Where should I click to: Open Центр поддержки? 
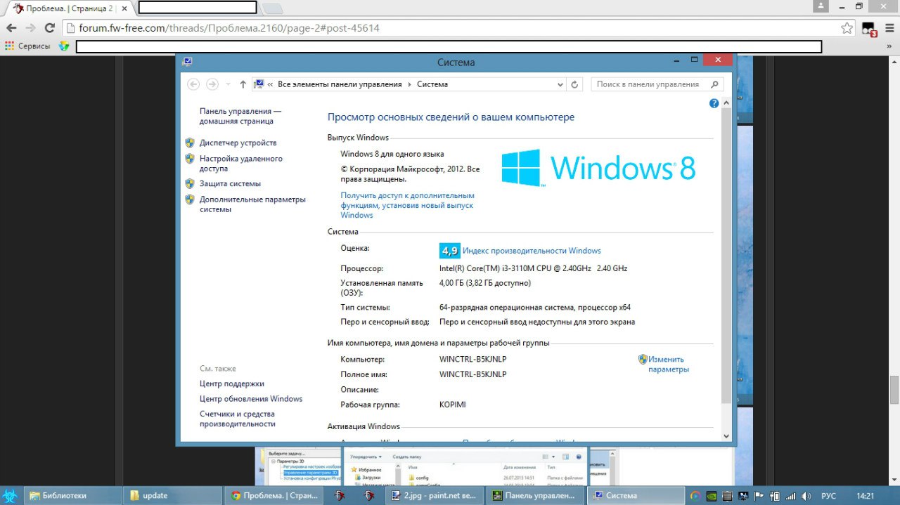pyautogui.click(x=232, y=383)
